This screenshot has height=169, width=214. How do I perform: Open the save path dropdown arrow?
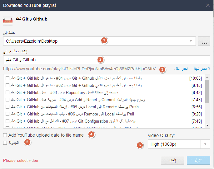click(x=191, y=41)
